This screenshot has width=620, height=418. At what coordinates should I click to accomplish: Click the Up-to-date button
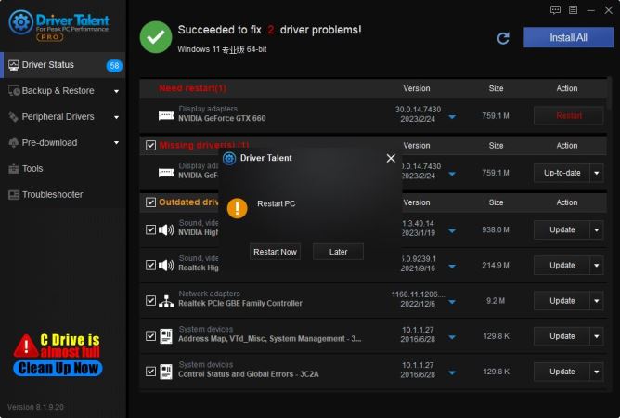tap(562, 173)
